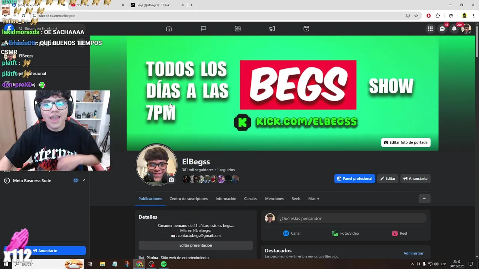Open the Reels profile tab
Image resolution: width=479 pixels, height=269 pixels.
click(x=296, y=199)
